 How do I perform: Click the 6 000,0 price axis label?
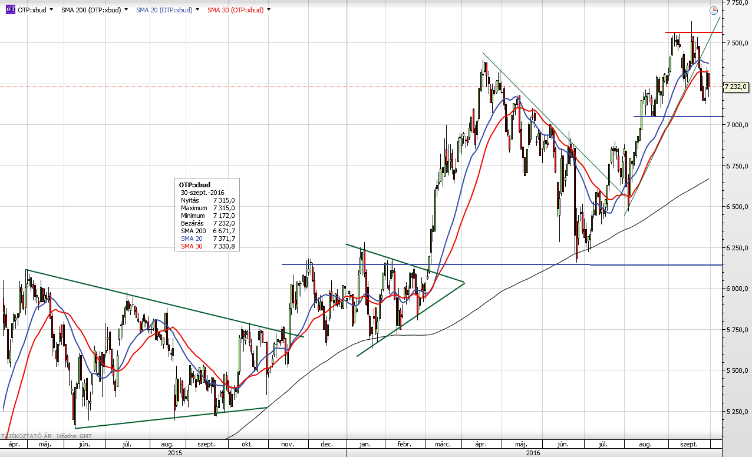coord(738,289)
